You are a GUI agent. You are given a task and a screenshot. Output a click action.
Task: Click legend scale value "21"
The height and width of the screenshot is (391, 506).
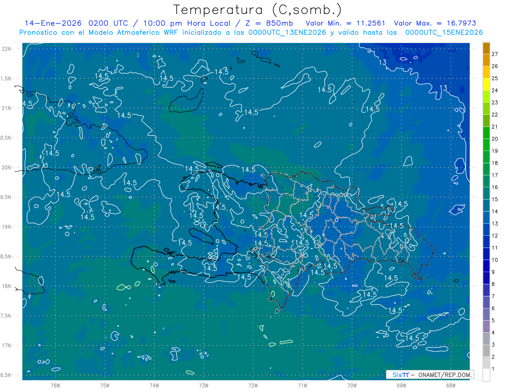tap(495, 127)
